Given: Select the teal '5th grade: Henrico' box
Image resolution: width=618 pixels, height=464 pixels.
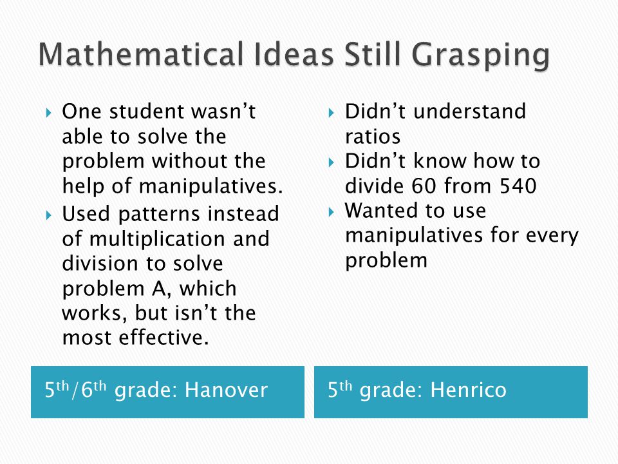Looking at the screenshot, I should (451, 392).
